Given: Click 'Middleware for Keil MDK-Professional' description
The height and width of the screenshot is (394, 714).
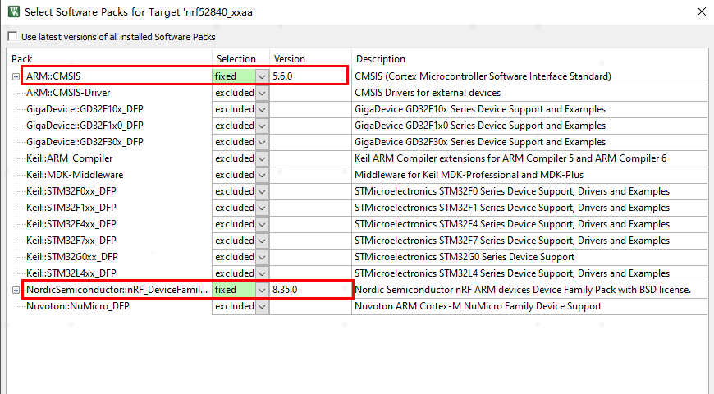Looking at the screenshot, I should [x=469, y=175].
